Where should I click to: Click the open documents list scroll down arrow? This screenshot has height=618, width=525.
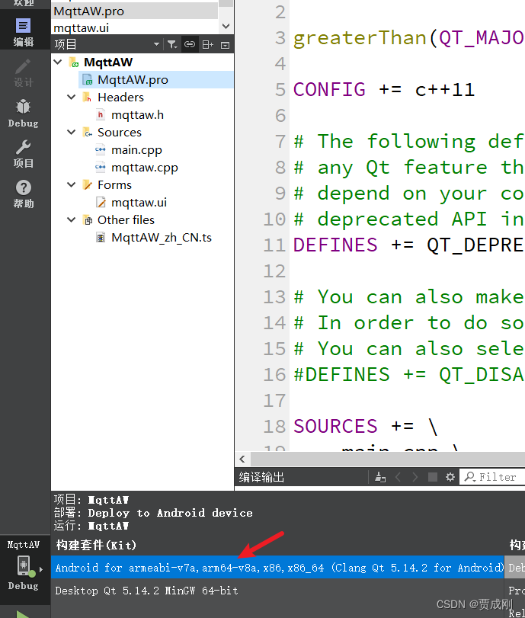pyautogui.click(x=226, y=27)
